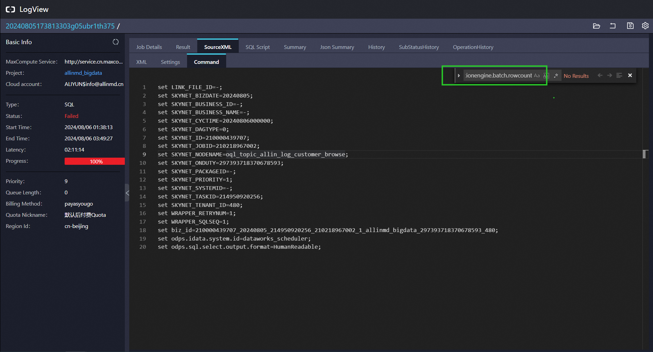Click End Time value 2024/08/06 03:49:27
Viewport: 653px width, 352px height.
coord(88,138)
